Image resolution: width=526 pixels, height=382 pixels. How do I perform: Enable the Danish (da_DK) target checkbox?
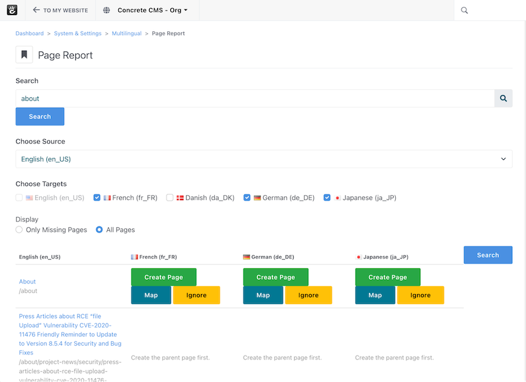coord(170,198)
